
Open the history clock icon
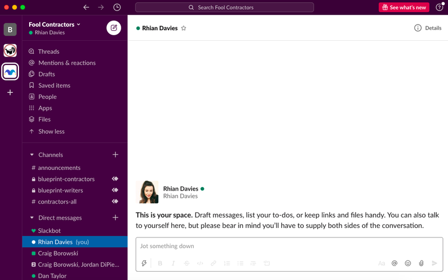click(117, 7)
